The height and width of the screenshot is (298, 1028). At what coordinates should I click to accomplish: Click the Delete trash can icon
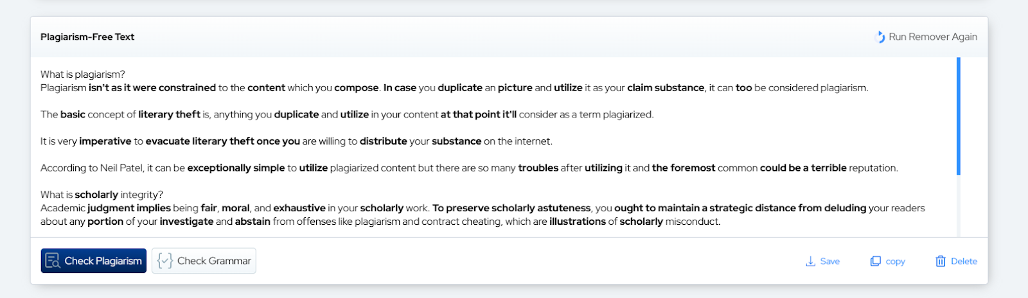tap(941, 261)
